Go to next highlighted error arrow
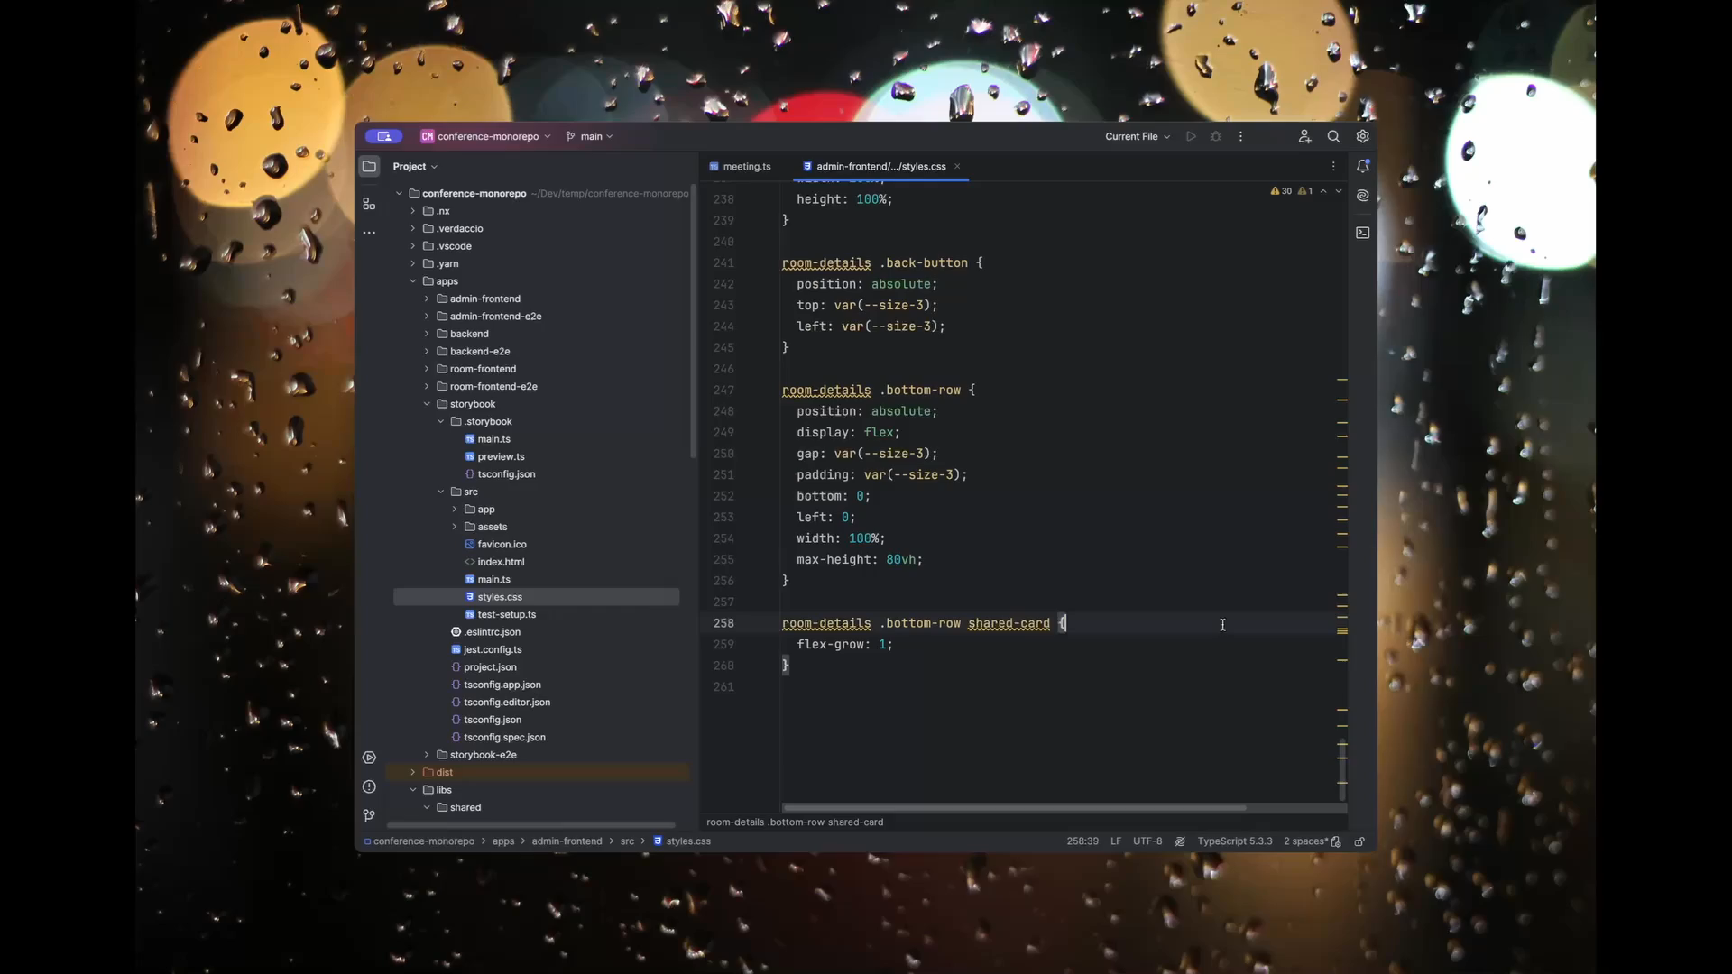The height and width of the screenshot is (974, 1732). click(1339, 191)
